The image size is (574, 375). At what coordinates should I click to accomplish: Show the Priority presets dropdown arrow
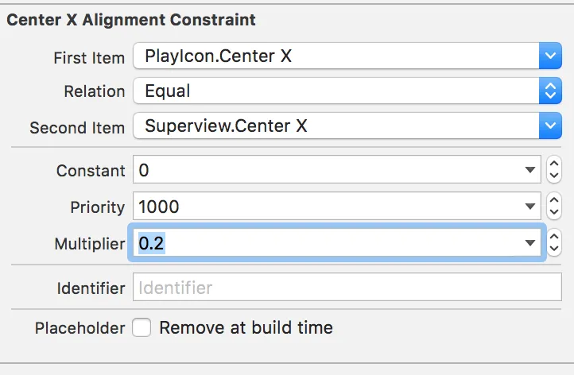click(x=530, y=207)
